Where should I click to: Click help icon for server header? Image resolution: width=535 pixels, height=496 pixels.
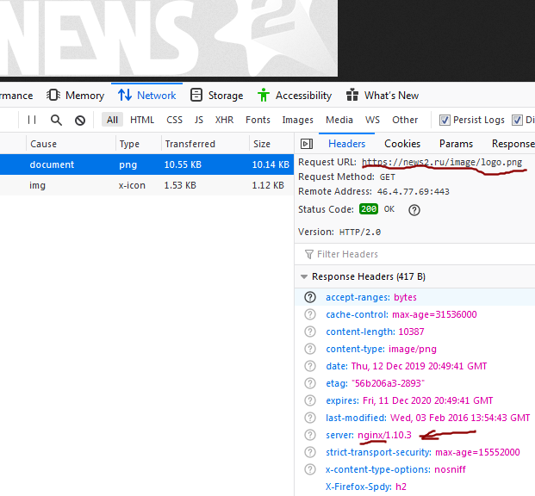pyautogui.click(x=310, y=435)
